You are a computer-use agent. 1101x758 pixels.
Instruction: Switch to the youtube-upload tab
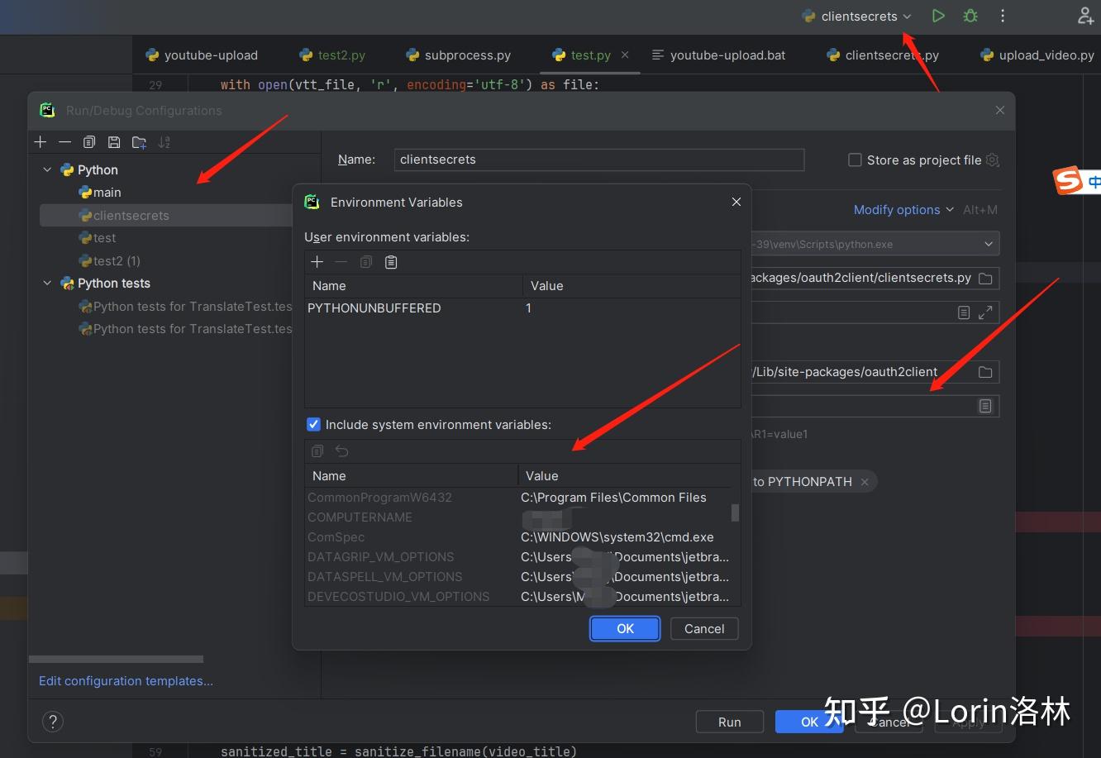point(202,55)
